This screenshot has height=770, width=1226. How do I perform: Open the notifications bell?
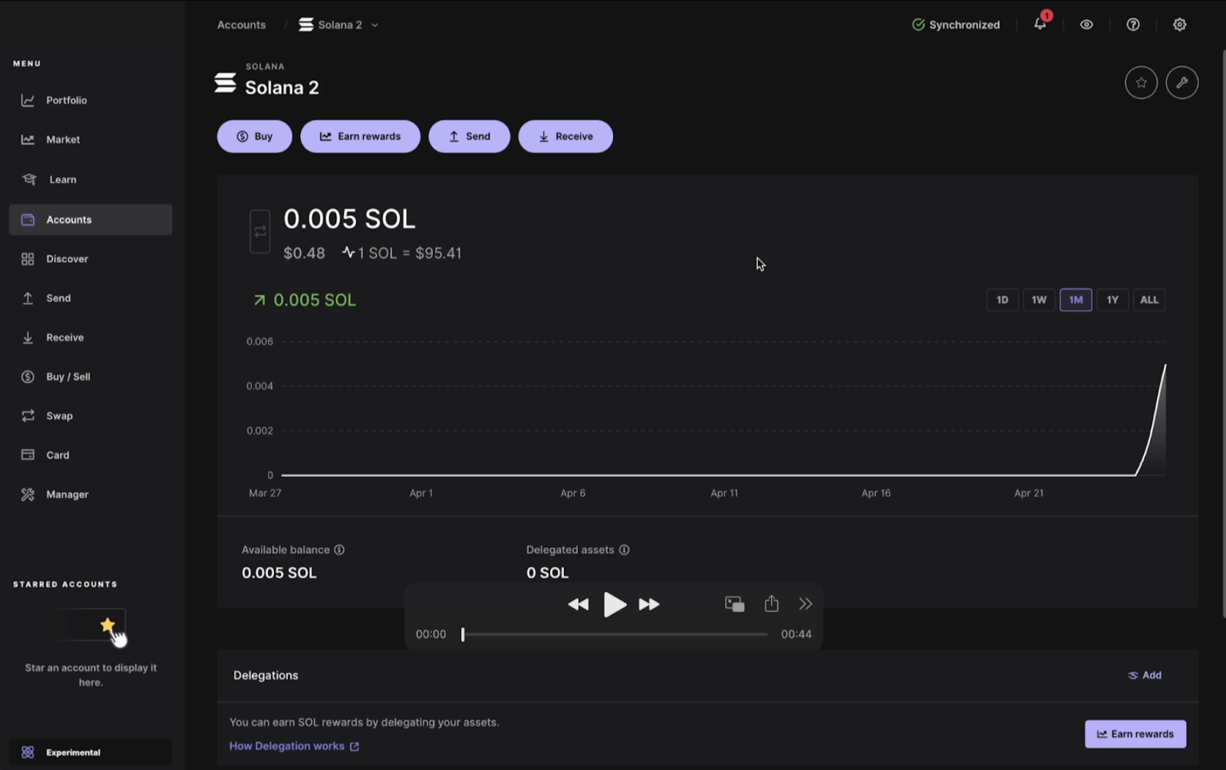click(x=1040, y=24)
